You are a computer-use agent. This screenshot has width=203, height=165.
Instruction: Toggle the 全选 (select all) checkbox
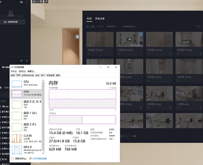click(x=88, y=26)
